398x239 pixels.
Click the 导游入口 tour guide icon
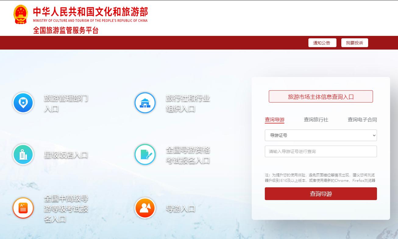pyautogui.click(x=145, y=208)
